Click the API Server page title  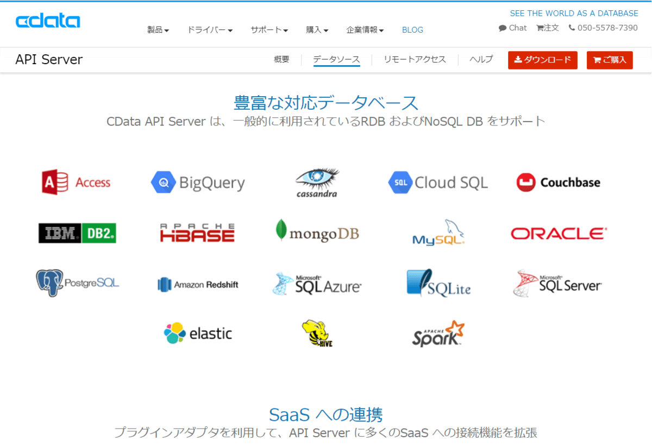(49, 60)
